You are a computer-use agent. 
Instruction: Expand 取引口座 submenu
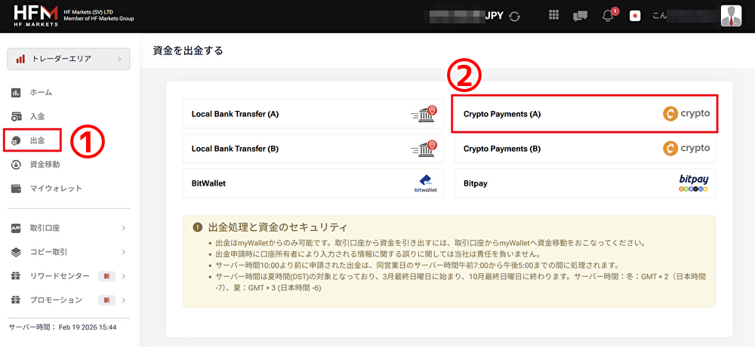[x=68, y=228]
